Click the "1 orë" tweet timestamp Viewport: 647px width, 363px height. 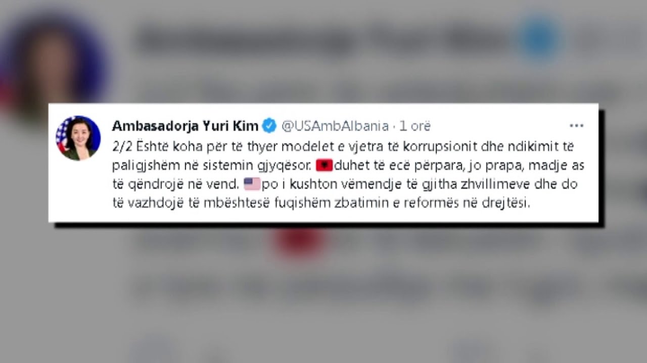(x=415, y=126)
